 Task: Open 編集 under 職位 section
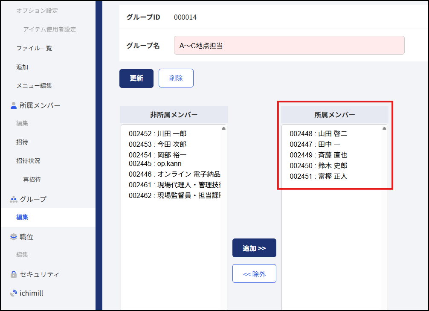point(22,255)
